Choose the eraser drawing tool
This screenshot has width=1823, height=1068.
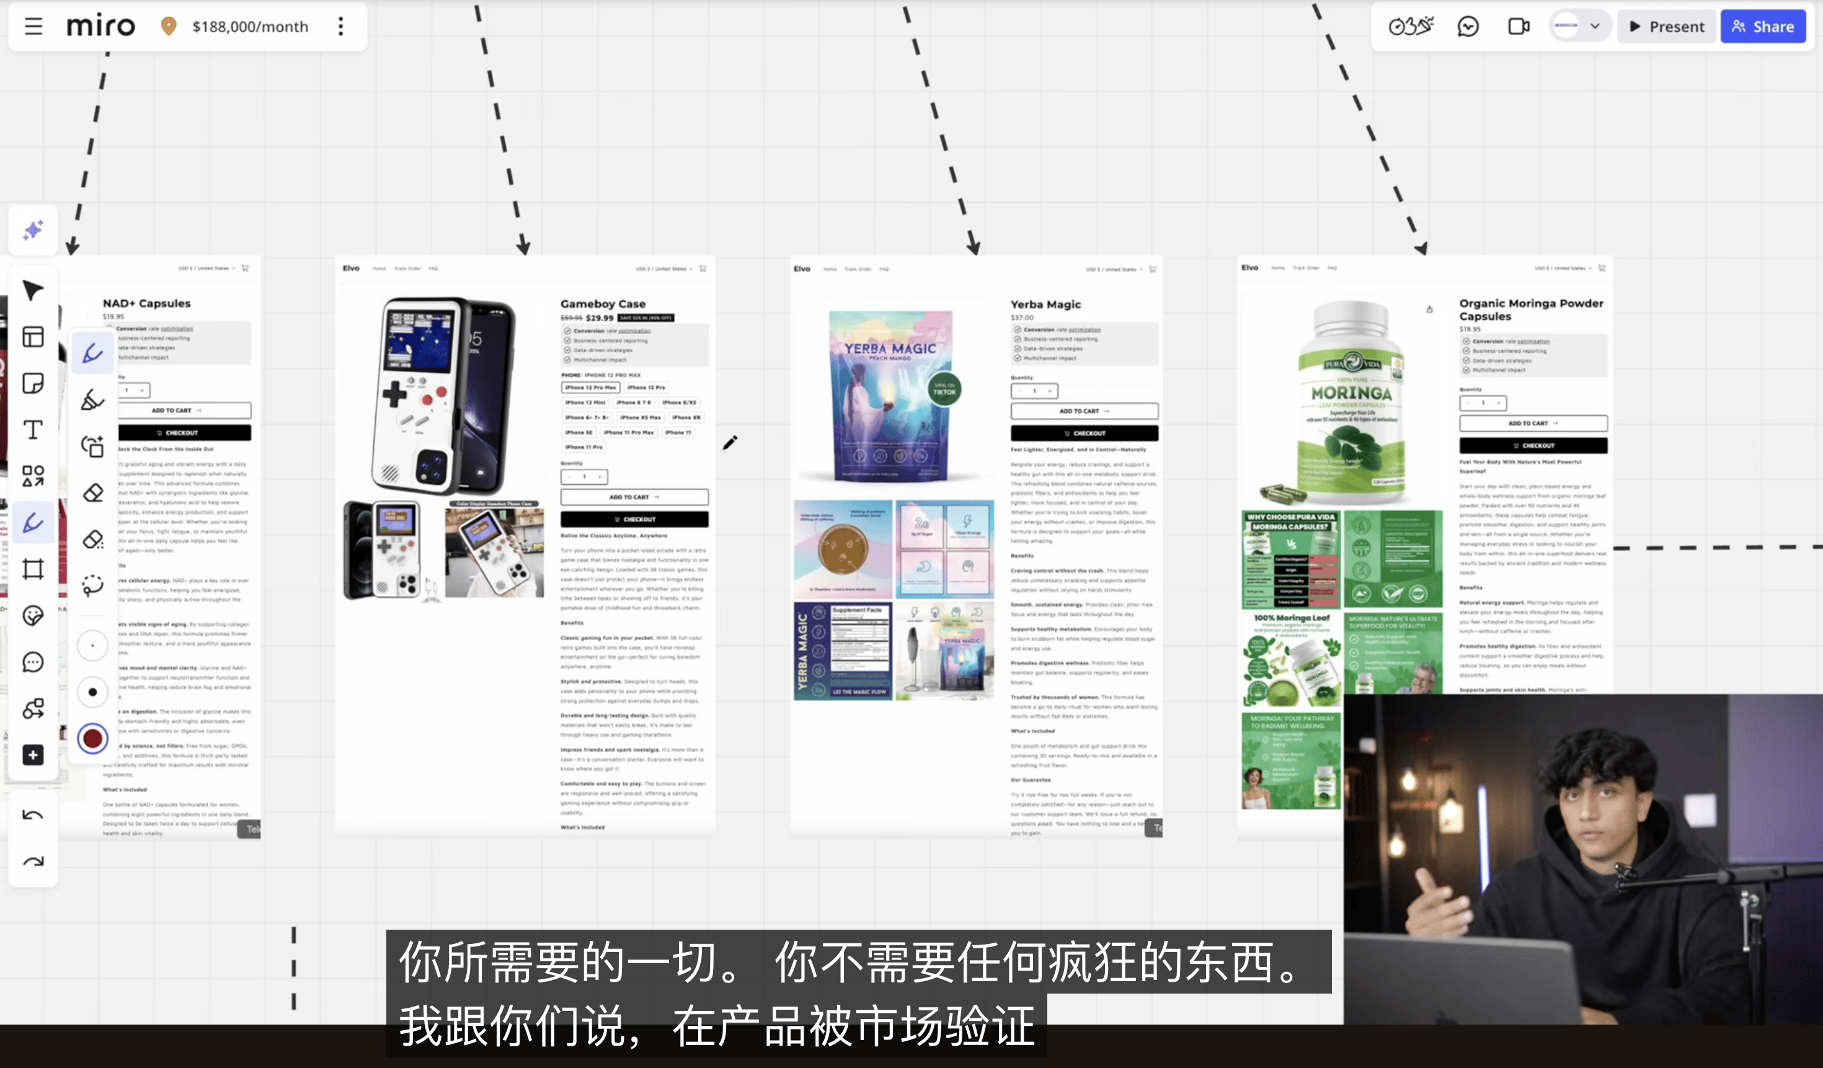[92, 492]
